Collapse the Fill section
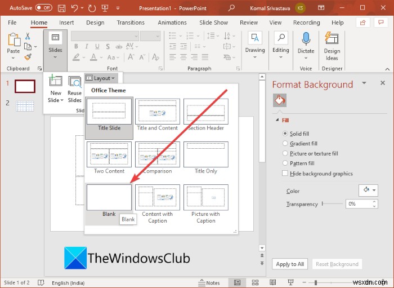 tap(277, 120)
